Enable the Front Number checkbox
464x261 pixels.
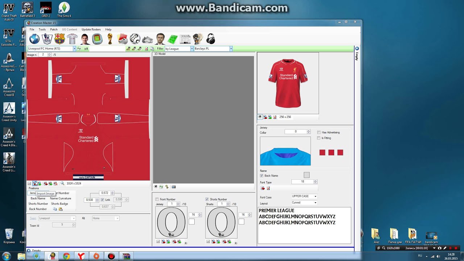157,199
